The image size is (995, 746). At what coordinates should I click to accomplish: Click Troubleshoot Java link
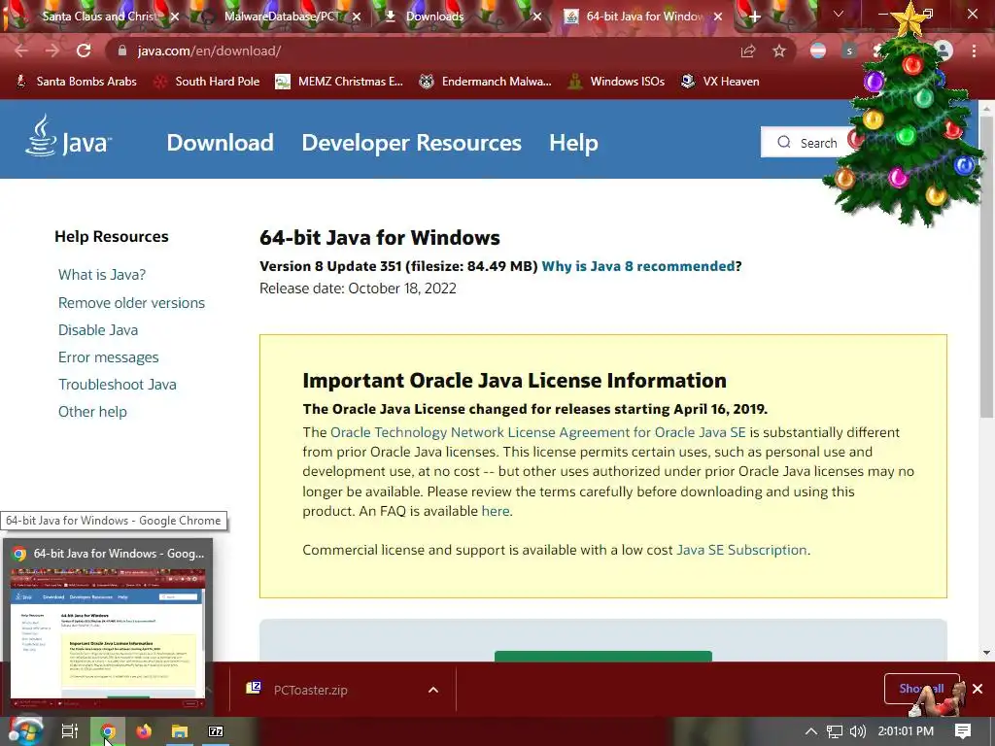click(x=118, y=385)
